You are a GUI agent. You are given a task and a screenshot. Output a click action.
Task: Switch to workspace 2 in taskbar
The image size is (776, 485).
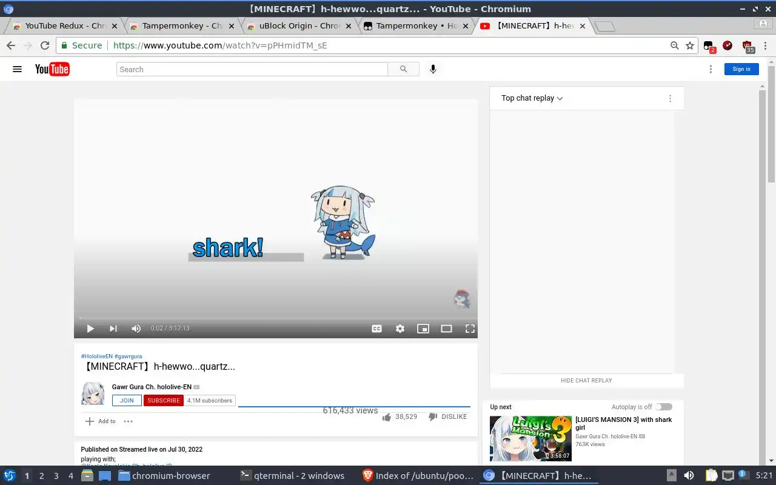(x=41, y=476)
